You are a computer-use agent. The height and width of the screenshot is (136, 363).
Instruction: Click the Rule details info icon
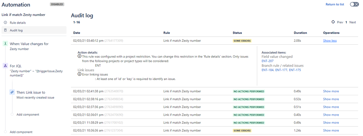[5, 23]
